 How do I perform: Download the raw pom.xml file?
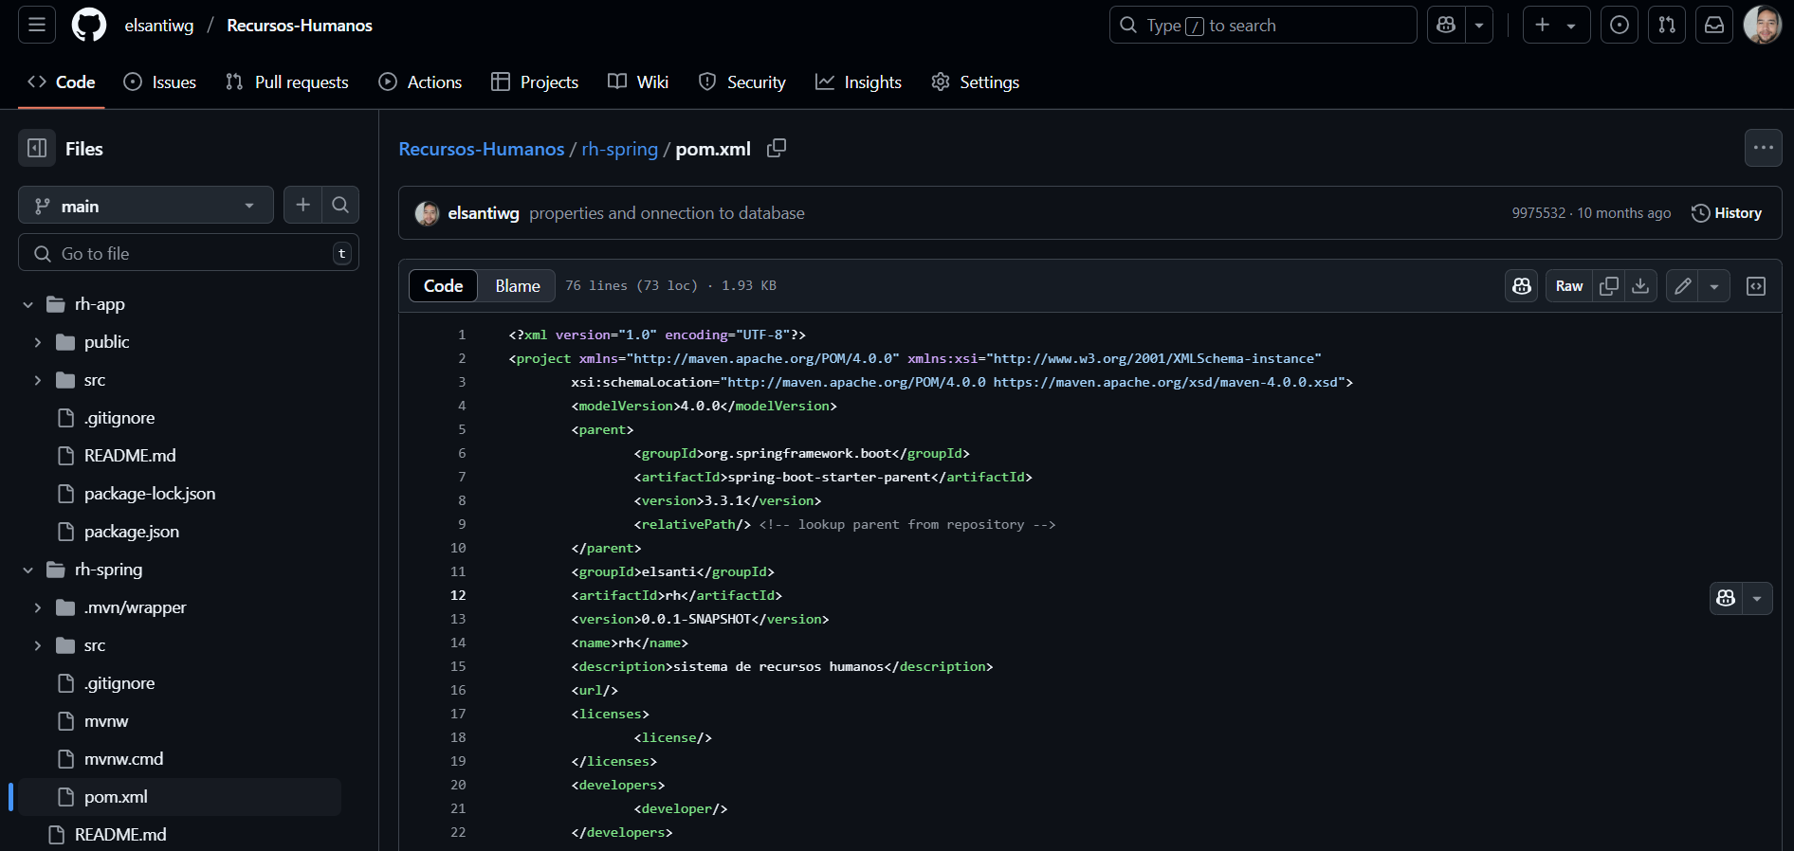tap(1640, 286)
